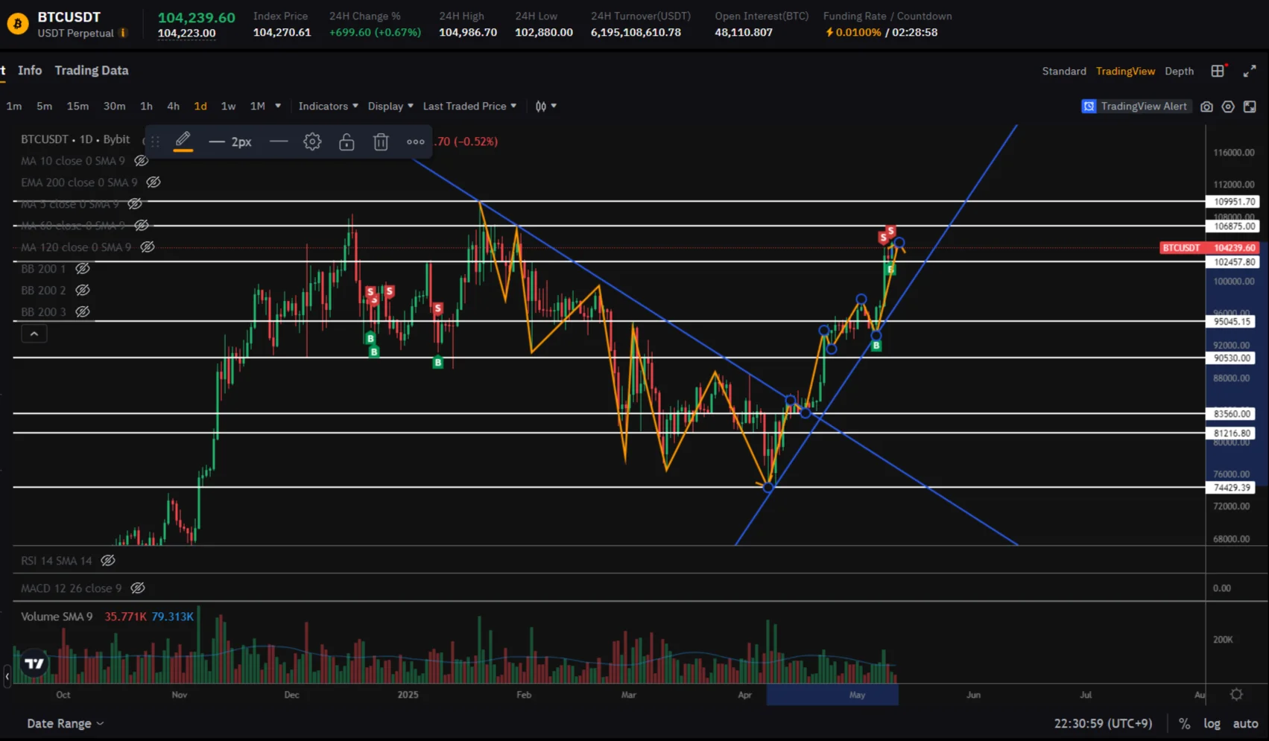Image resolution: width=1269 pixels, height=741 pixels.
Task: Open the left sidebar collapse arrow
Action: [x=7, y=676]
